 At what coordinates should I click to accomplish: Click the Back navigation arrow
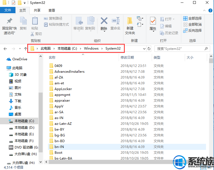tap(5, 48)
